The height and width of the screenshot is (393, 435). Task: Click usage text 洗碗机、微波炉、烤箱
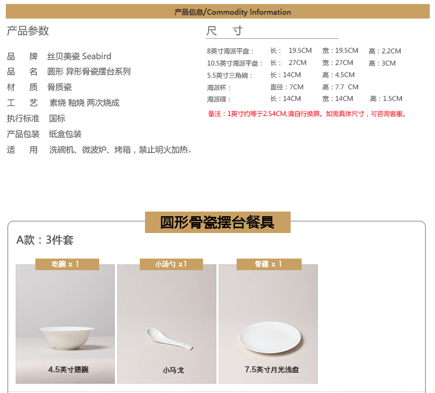[x=90, y=150]
